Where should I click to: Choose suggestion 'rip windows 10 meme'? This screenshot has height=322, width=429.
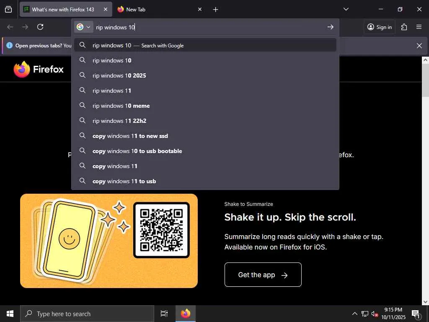click(205, 105)
